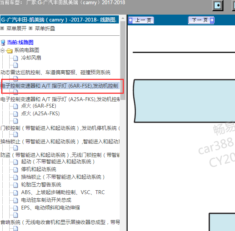The height and width of the screenshot is (231, 235).
Task: Open 起动（不带智能进入和起动系统） diagram
Action: [58, 161]
